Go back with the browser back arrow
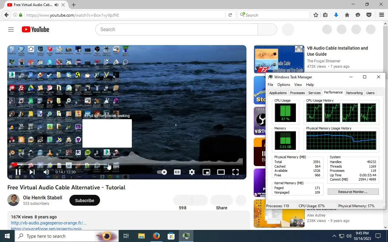The width and height of the screenshot is (388, 242). click(6, 15)
